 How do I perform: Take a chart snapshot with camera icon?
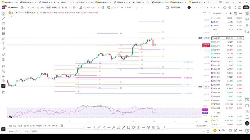(239, 7)
